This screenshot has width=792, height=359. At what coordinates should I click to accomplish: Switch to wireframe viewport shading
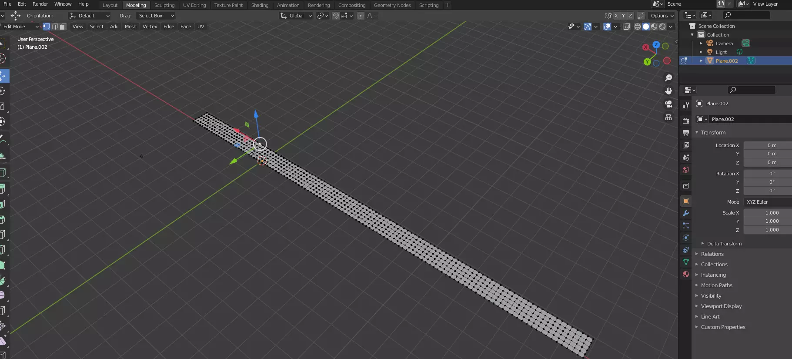pos(637,27)
